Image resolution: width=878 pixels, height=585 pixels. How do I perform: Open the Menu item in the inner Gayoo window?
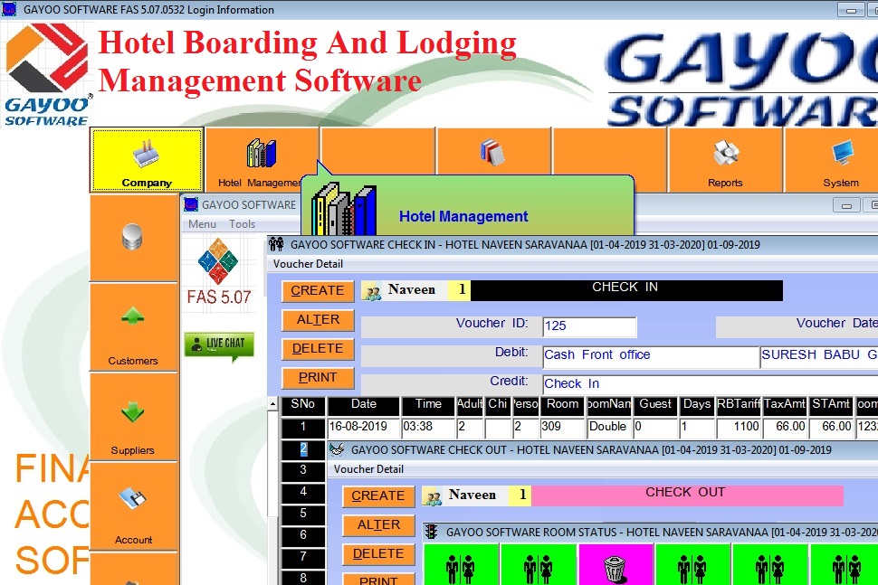[202, 223]
